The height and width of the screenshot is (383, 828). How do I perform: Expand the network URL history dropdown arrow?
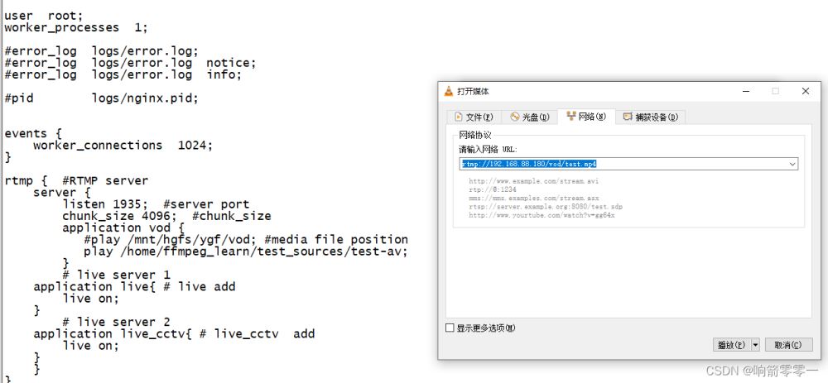click(x=792, y=164)
